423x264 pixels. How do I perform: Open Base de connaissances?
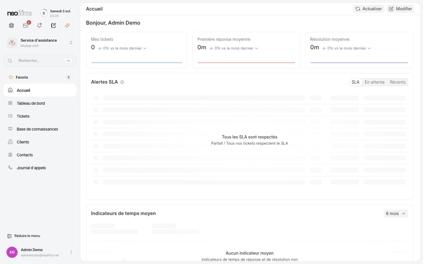(x=40, y=129)
